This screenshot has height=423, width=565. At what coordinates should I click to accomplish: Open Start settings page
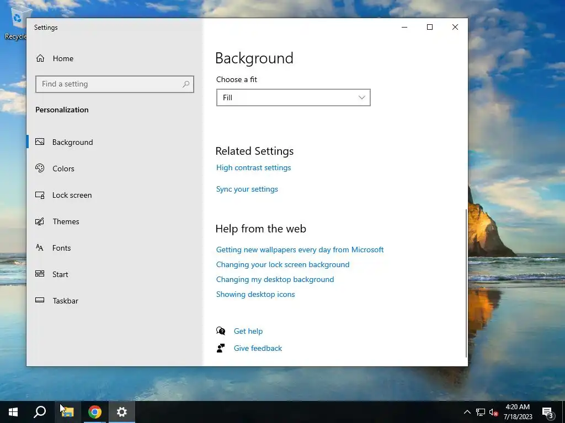coord(60,274)
